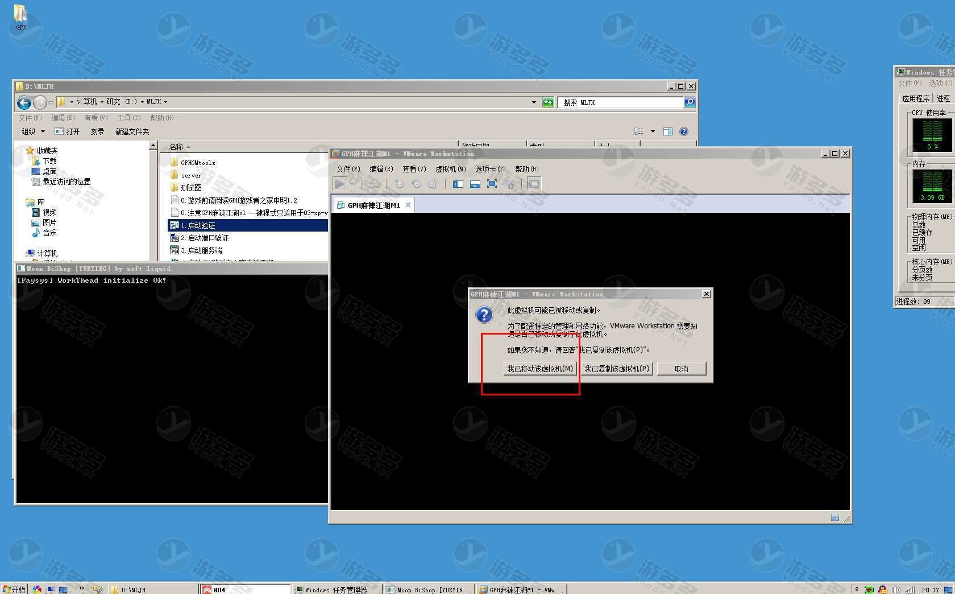The width and height of the screenshot is (955, 594).
Task: Toggle the VMware thumbnail bar icon
Action: click(475, 184)
